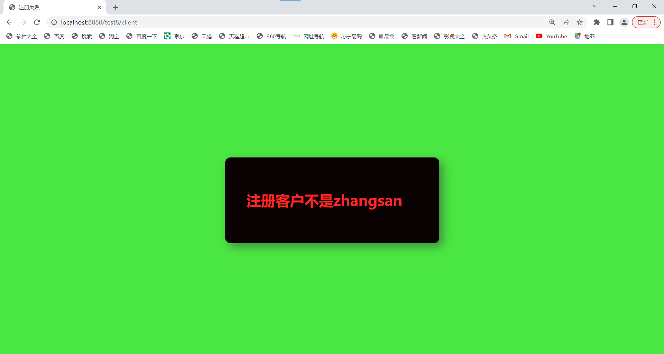Reload the current page

37,22
